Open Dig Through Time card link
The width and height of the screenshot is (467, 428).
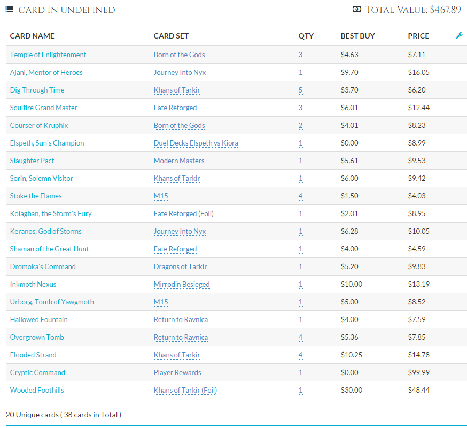click(x=37, y=90)
